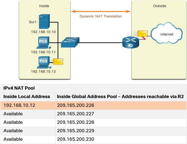Click the 192.168.10.12 address under PC3

click(43, 71)
